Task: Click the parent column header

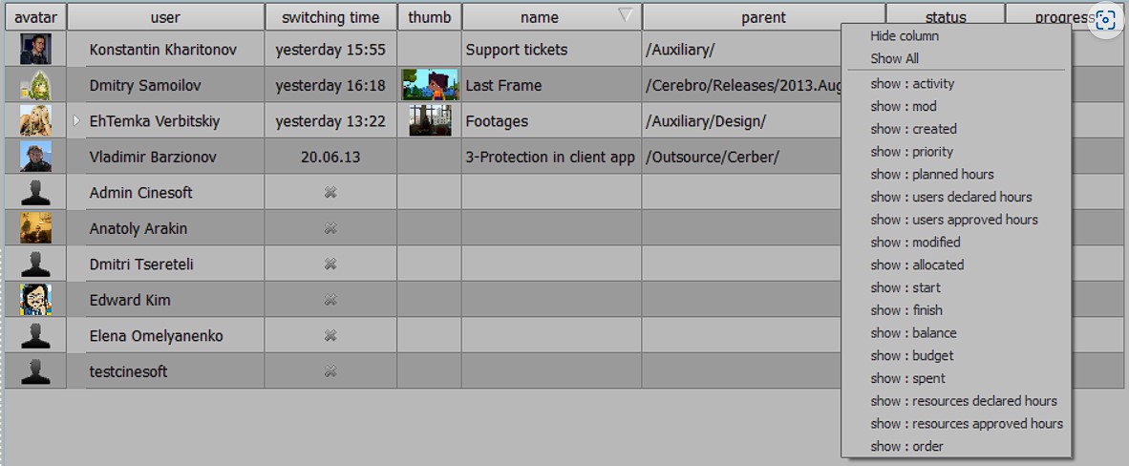Action: [764, 17]
